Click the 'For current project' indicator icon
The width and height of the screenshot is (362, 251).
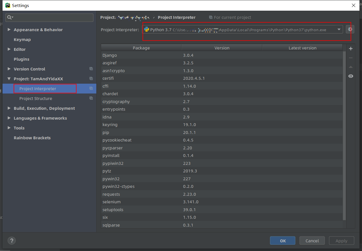pyautogui.click(x=211, y=17)
